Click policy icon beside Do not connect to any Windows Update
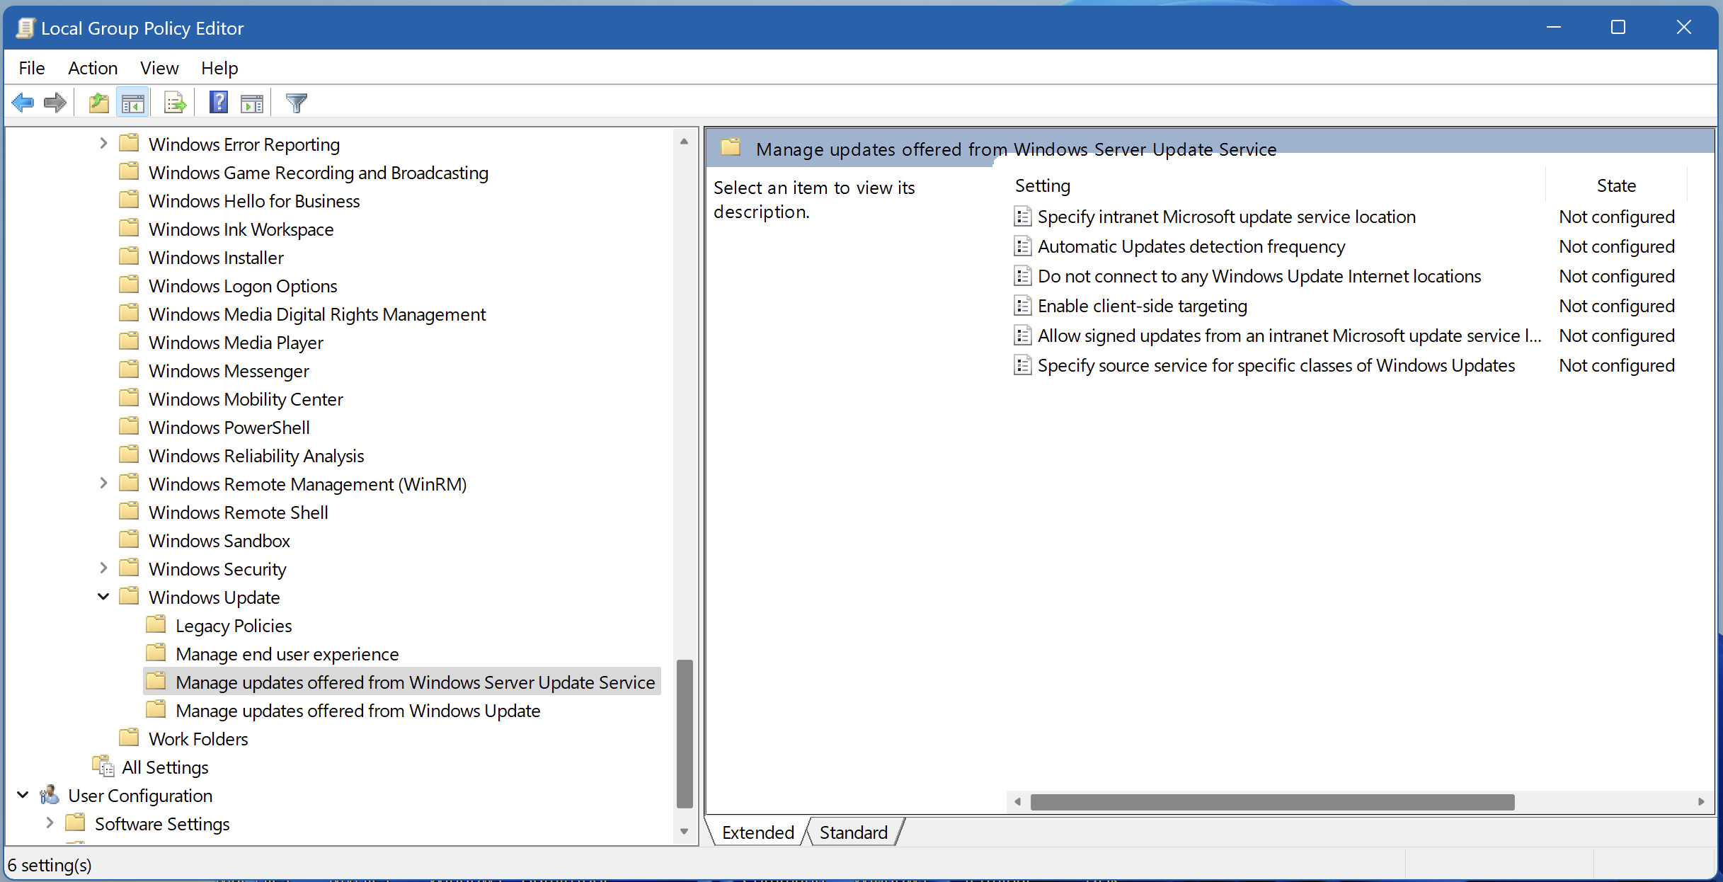The width and height of the screenshot is (1723, 882). (x=1023, y=276)
